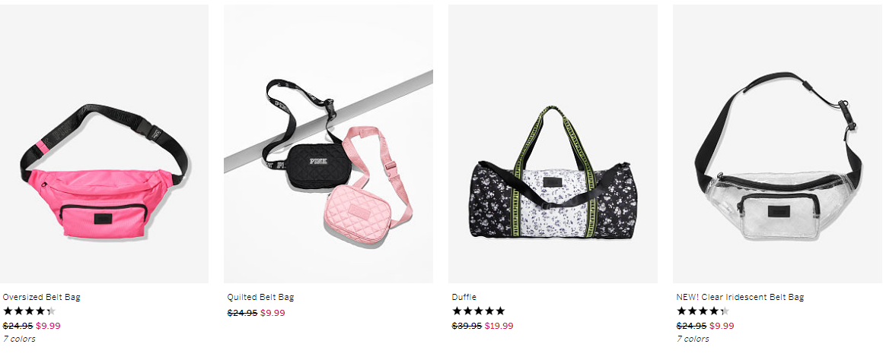Click the $9.99 sale price of Oversized Belt Bag
The height and width of the screenshot is (363, 883).
(x=49, y=326)
